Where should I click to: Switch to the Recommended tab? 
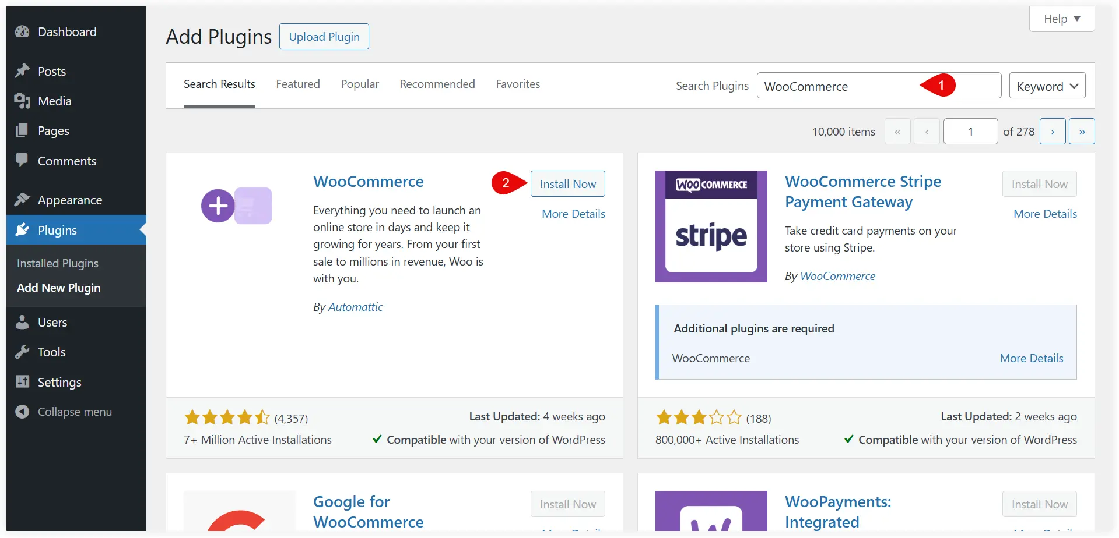pyautogui.click(x=437, y=84)
